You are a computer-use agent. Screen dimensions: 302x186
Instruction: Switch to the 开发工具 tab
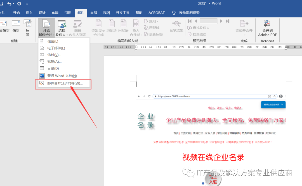pyautogui.click(x=123, y=13)
